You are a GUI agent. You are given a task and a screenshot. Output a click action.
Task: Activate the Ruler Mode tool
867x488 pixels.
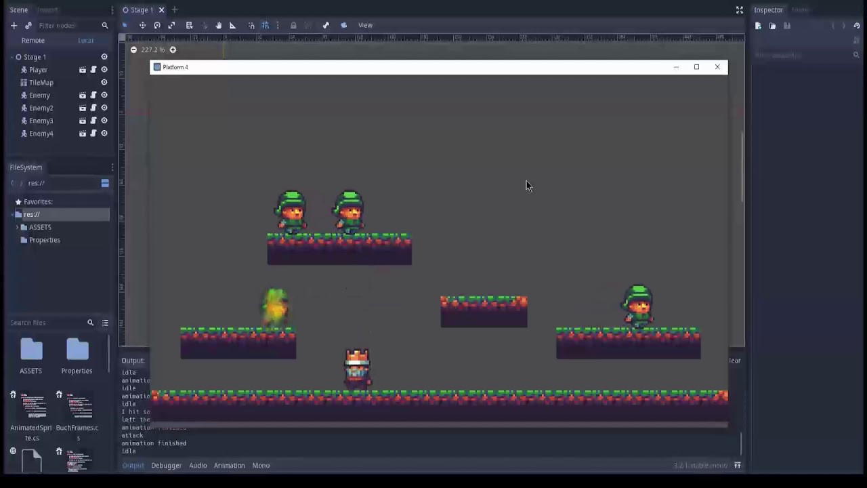pos(233,25)
